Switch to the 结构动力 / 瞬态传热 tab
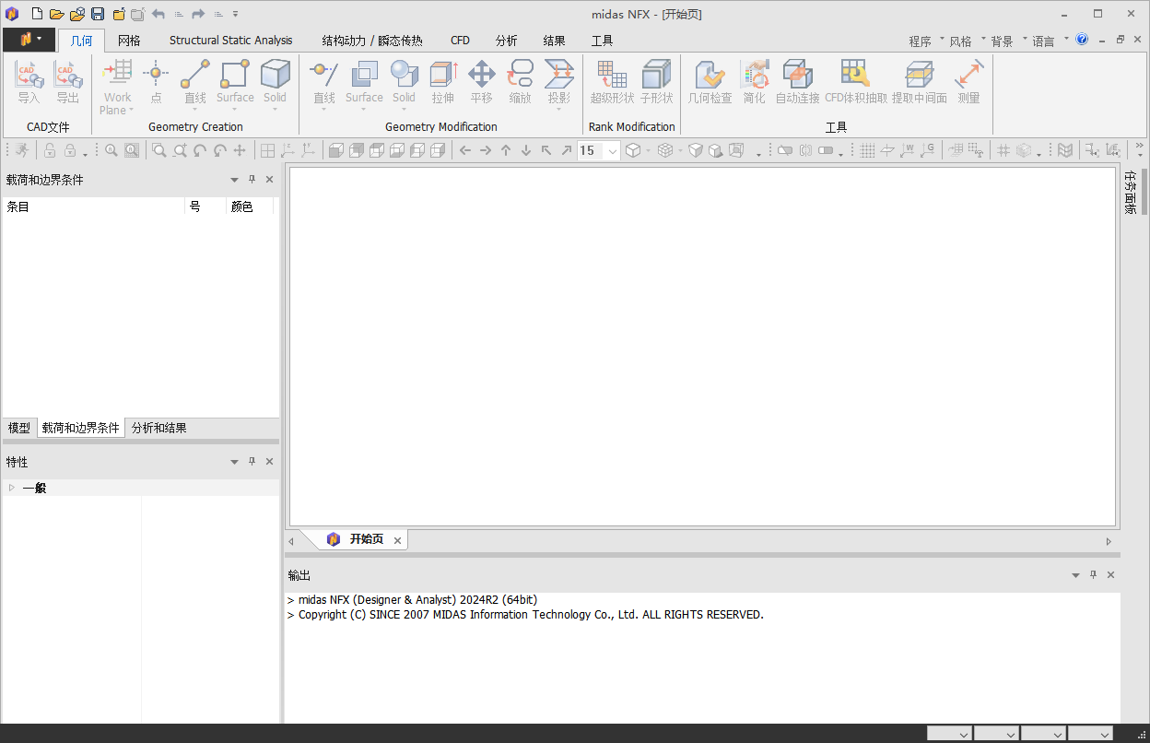The height and width of the screenshot is (743, 1150). 372,41
